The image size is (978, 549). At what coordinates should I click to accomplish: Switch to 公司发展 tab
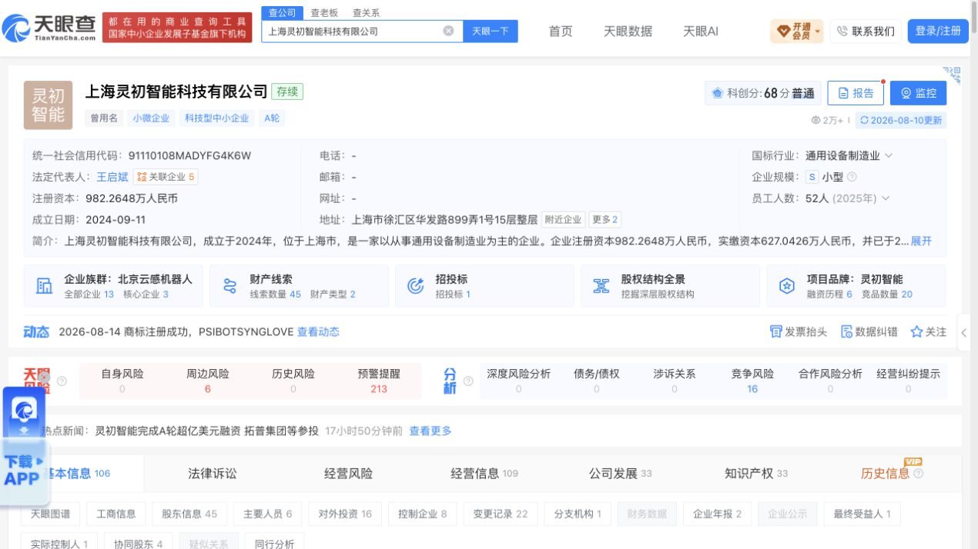pyautogui.click(x=620, y=474)
